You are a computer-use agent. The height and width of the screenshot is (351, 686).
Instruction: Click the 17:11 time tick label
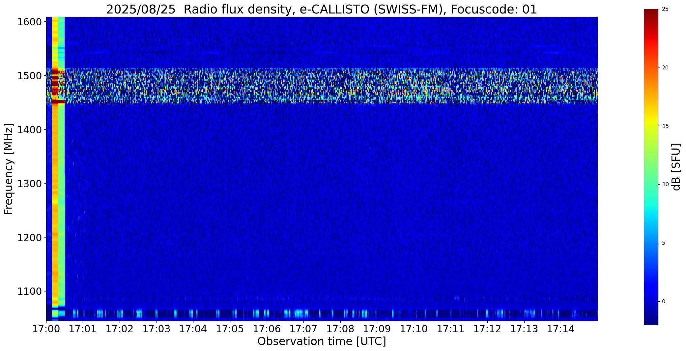[x=451, y=329]
